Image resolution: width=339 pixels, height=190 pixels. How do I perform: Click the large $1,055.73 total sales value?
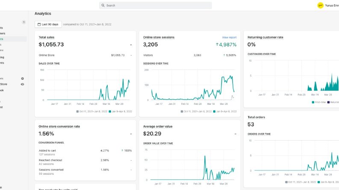coord(51,44)
